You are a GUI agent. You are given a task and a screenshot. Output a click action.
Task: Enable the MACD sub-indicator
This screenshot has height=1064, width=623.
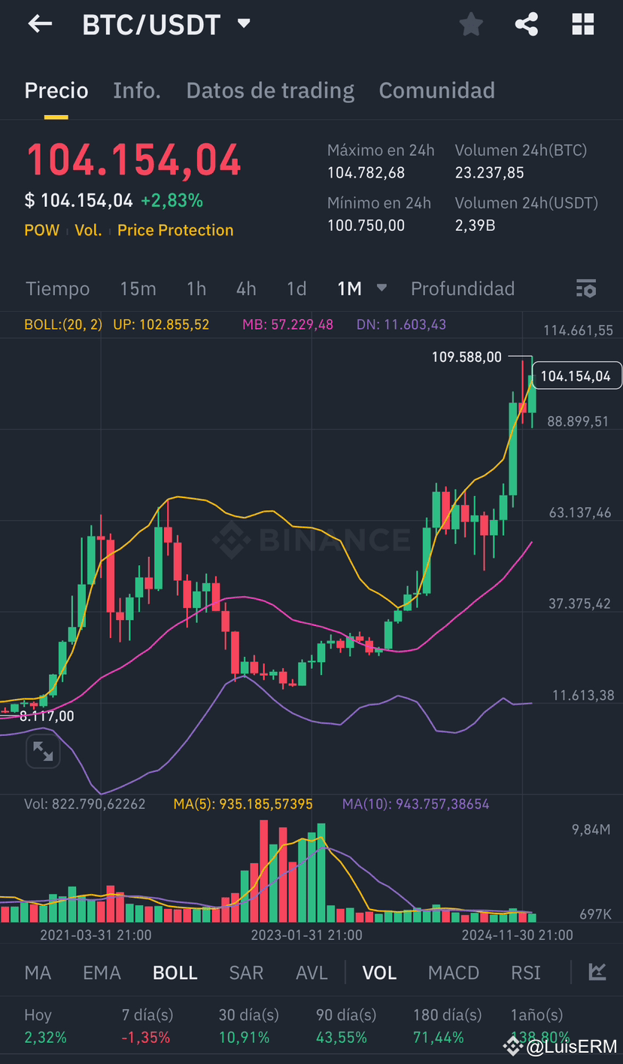[454, 972]
